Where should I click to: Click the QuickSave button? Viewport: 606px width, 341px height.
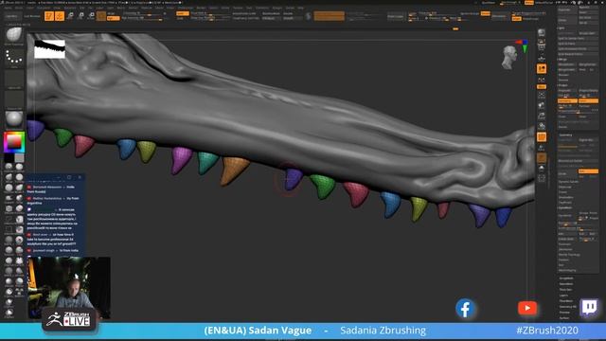tap(489, 3)
